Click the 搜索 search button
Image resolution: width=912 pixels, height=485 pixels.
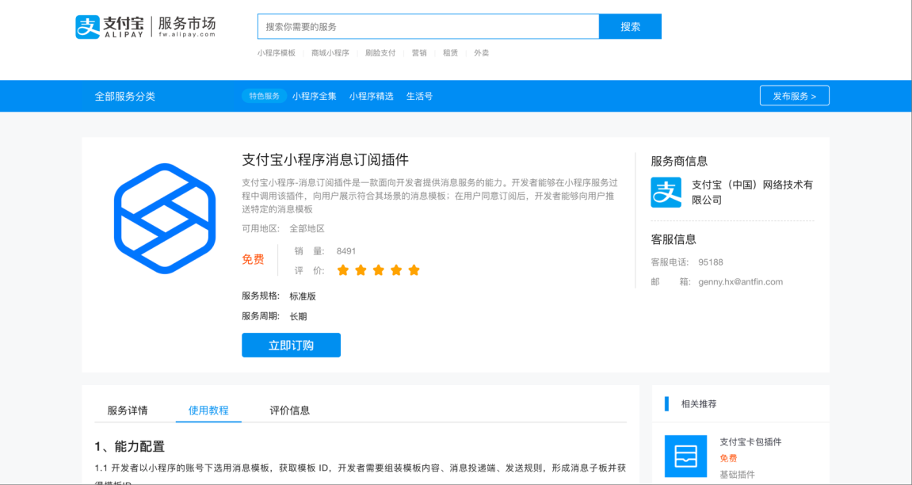click(x=631, y=26)
